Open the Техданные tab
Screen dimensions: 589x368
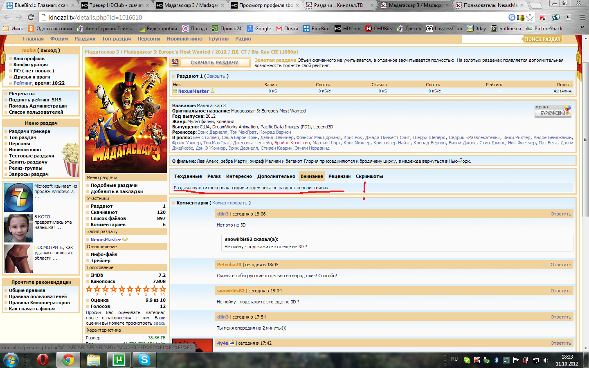[x=188, y=176]
